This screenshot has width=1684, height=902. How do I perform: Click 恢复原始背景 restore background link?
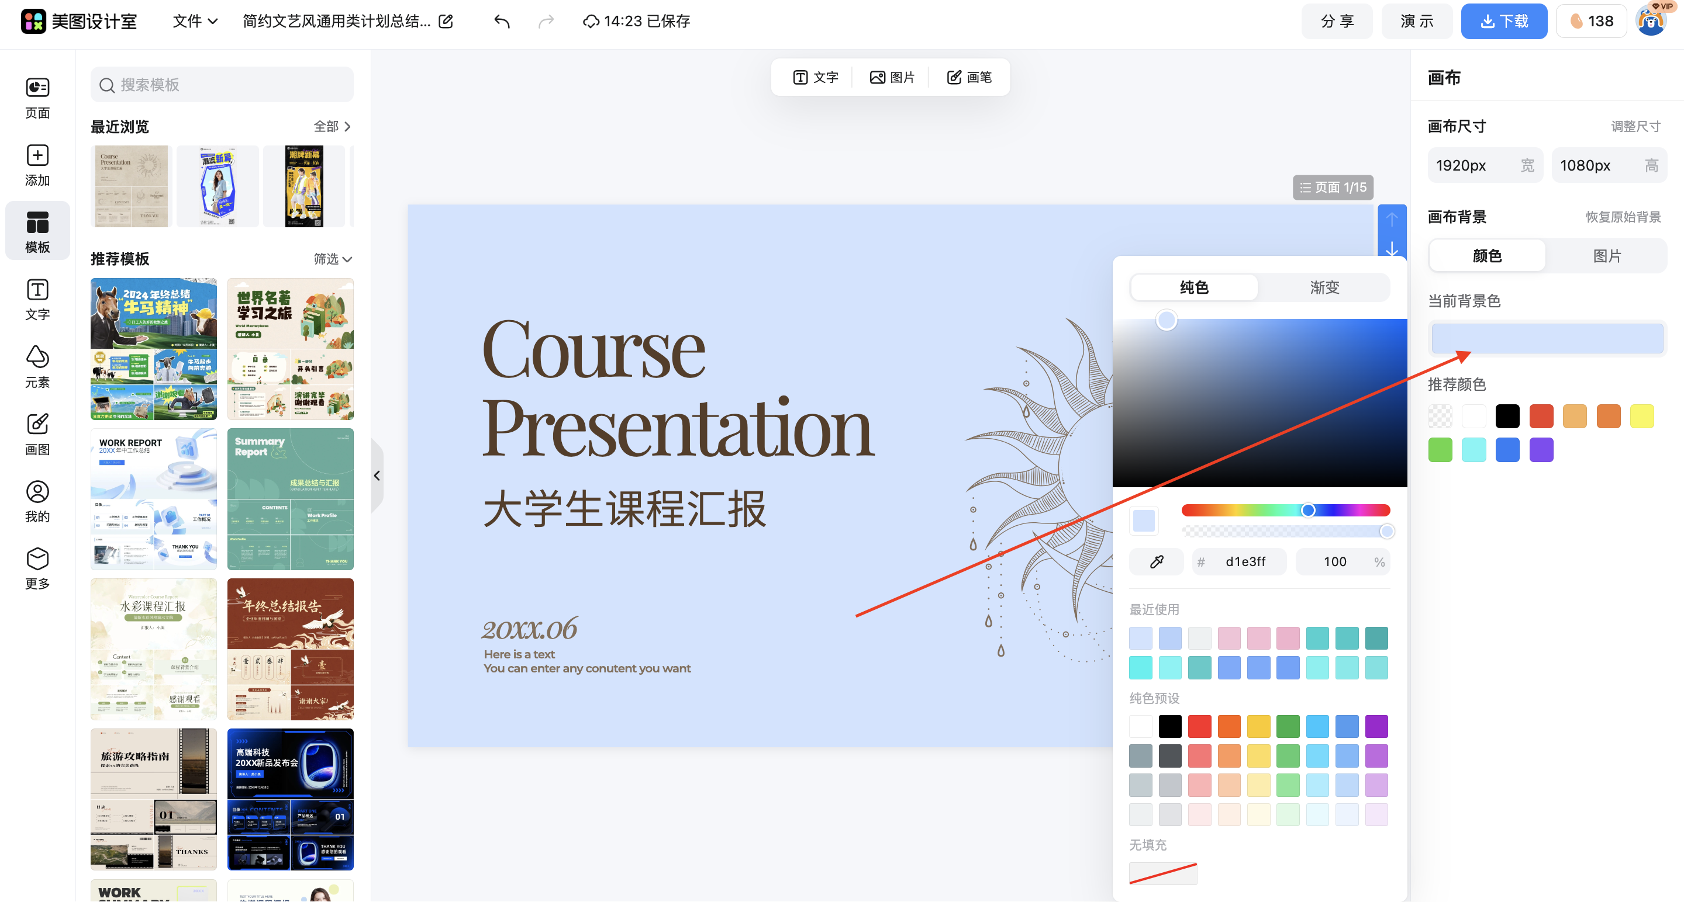click(x=1623, y=217)
